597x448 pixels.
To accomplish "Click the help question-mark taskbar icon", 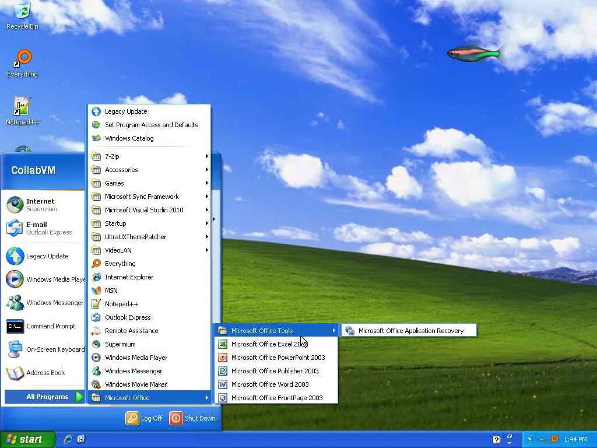I will (x=496, y=440).
